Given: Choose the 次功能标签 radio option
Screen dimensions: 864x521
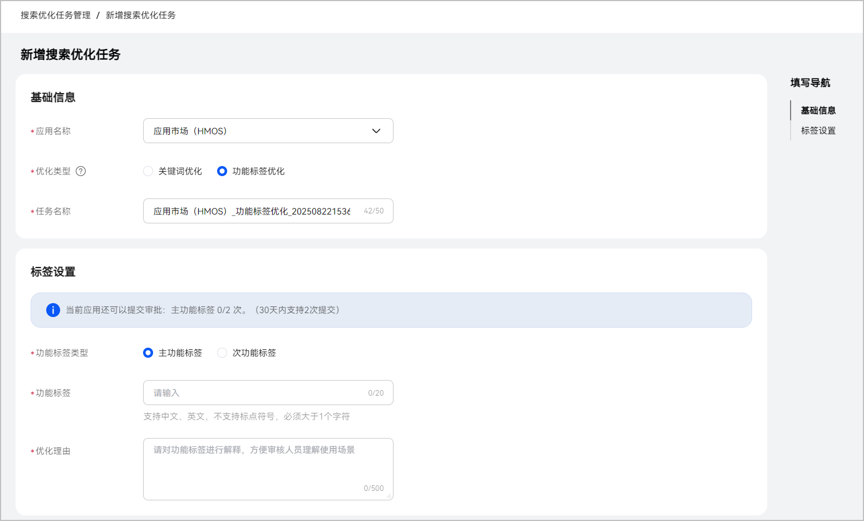Looking at the screenshot, I should [x=222, y=353].
